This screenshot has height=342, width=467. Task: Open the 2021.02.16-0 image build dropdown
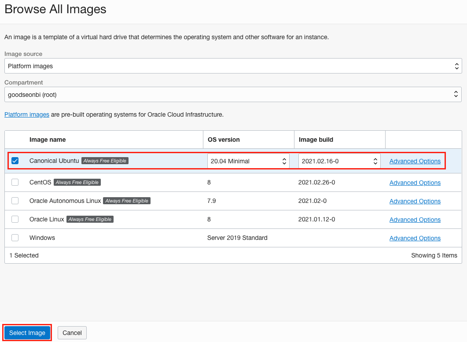339,161
